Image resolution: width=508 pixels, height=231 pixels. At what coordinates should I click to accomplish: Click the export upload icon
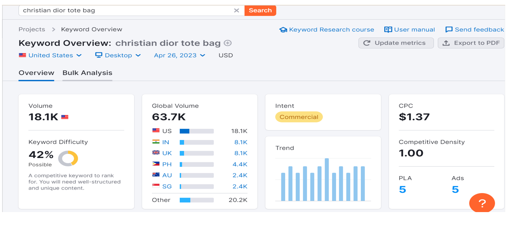[446, 43]
